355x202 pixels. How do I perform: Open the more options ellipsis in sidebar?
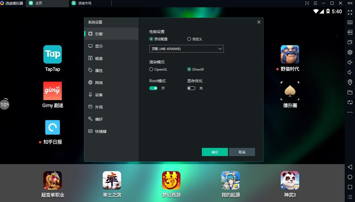pos(350,112)
